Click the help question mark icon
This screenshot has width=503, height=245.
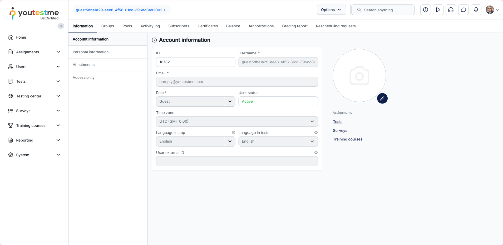(425, 10)
